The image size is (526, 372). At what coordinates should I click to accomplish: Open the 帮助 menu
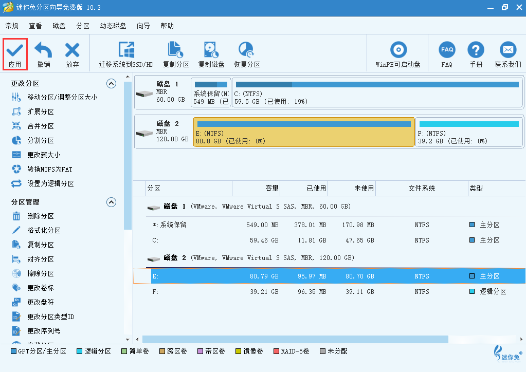167,26
